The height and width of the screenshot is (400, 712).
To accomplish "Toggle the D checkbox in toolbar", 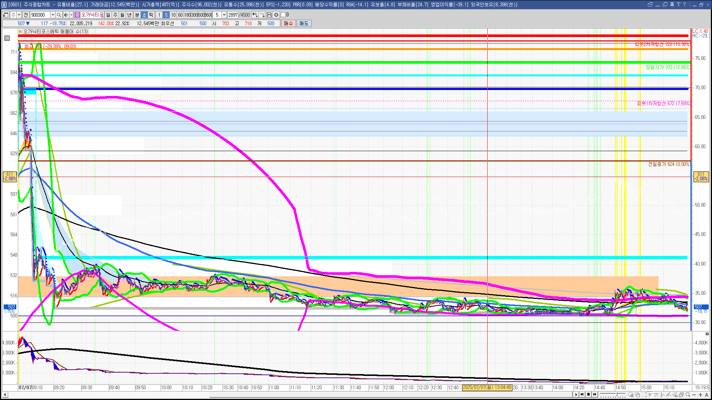I will pyautogui.click(x=283, y=15).
